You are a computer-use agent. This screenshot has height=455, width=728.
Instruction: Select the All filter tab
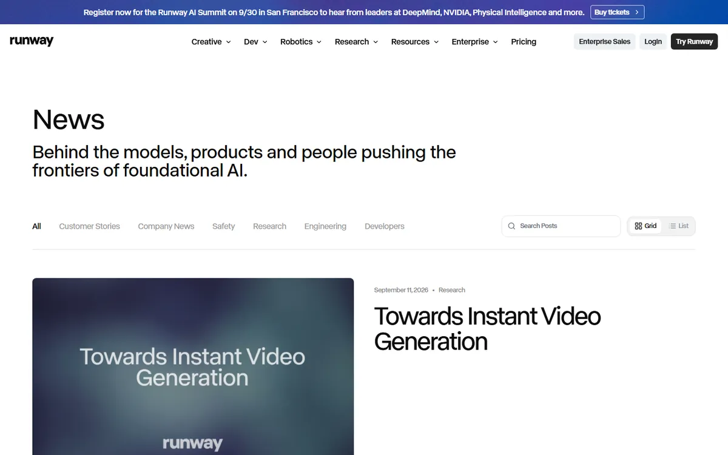36,226
